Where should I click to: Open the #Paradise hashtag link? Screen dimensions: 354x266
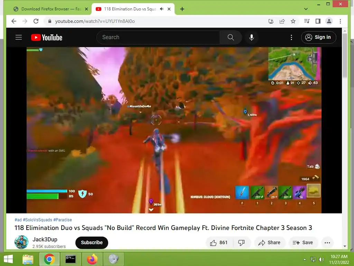click(63, 220)
